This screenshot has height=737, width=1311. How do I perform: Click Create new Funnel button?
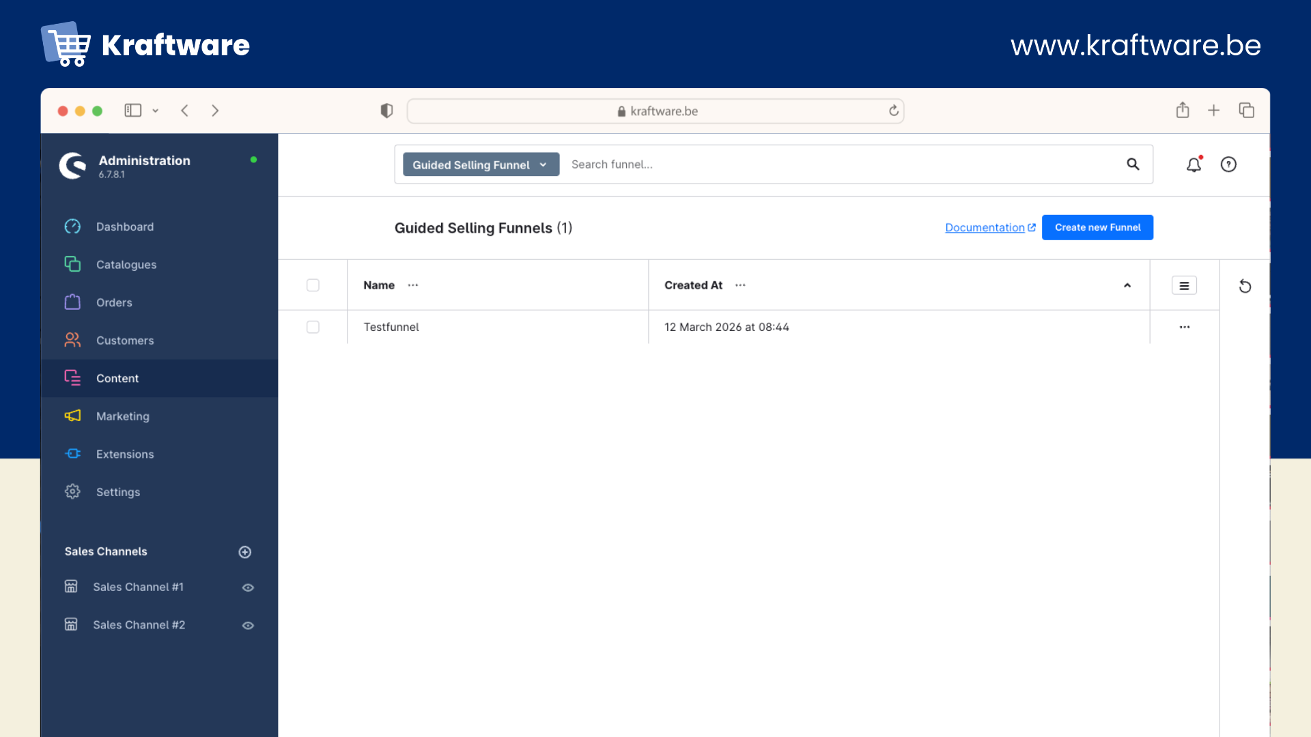pos(1097,227)
